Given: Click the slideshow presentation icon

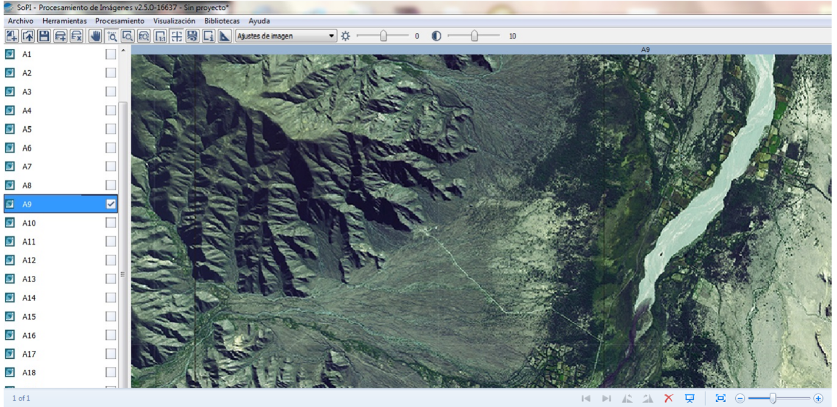Looking at the screenshot, I should pos(689,398).
